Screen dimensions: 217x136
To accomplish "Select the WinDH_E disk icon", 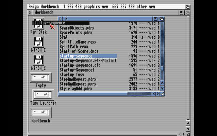I will [x=38, y=42].
